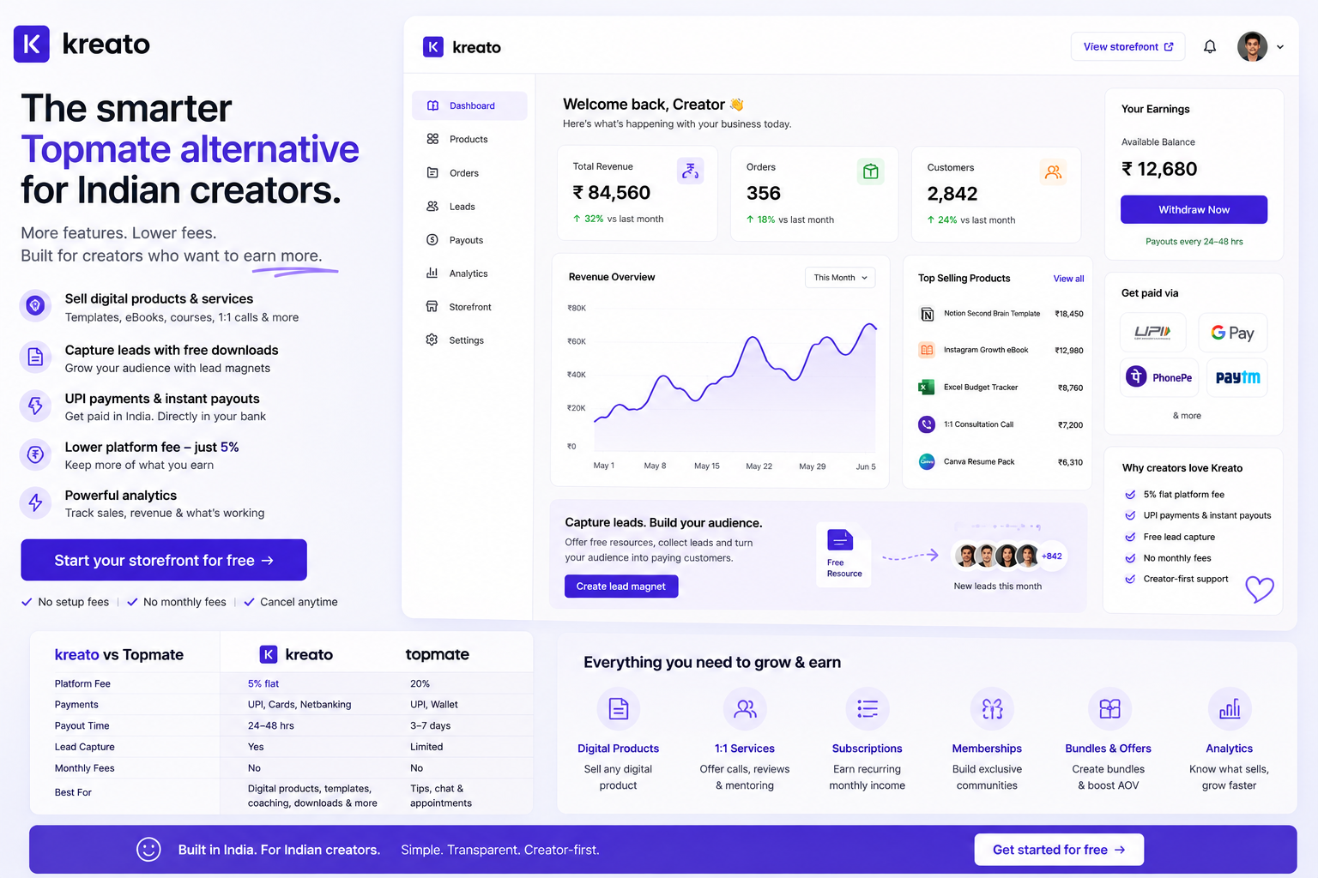Click the 1:1 Consultation Call phone icon
This screenshot has width=1318, height=878.
click(927, 424)
